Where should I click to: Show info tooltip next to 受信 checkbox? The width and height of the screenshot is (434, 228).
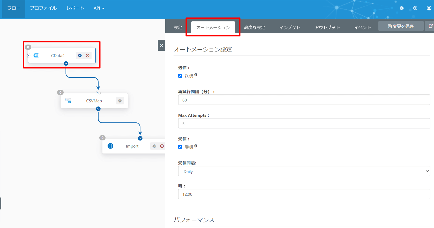click(196, 146)
